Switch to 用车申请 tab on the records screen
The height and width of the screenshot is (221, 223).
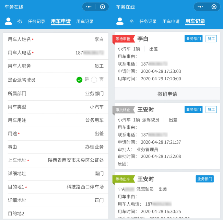pyautogui.click(x=171, y=21)
